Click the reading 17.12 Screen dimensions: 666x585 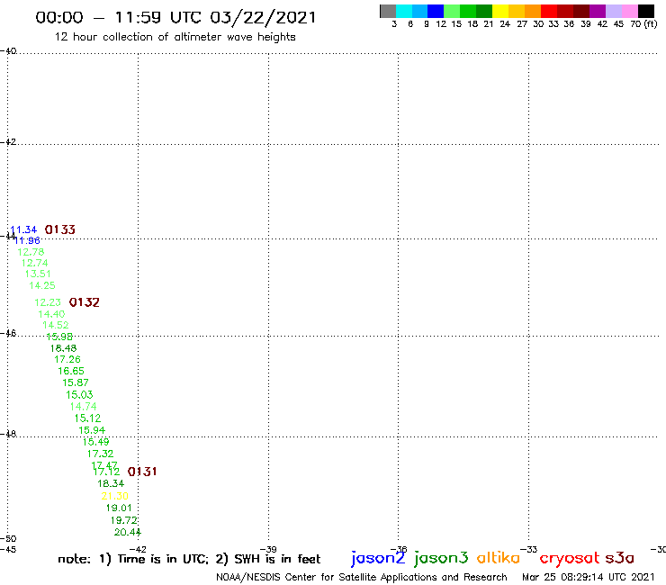pos(106,472)
